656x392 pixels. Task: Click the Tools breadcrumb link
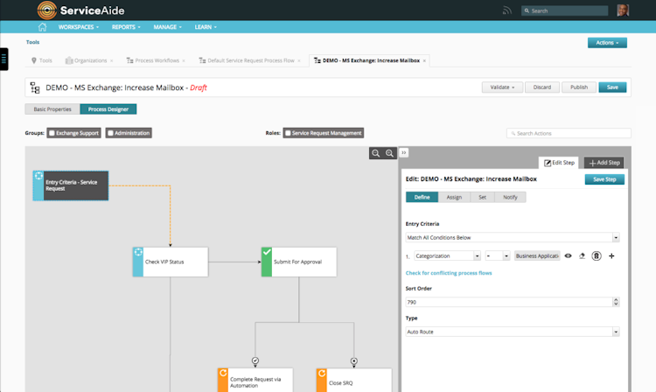point(32,42)
